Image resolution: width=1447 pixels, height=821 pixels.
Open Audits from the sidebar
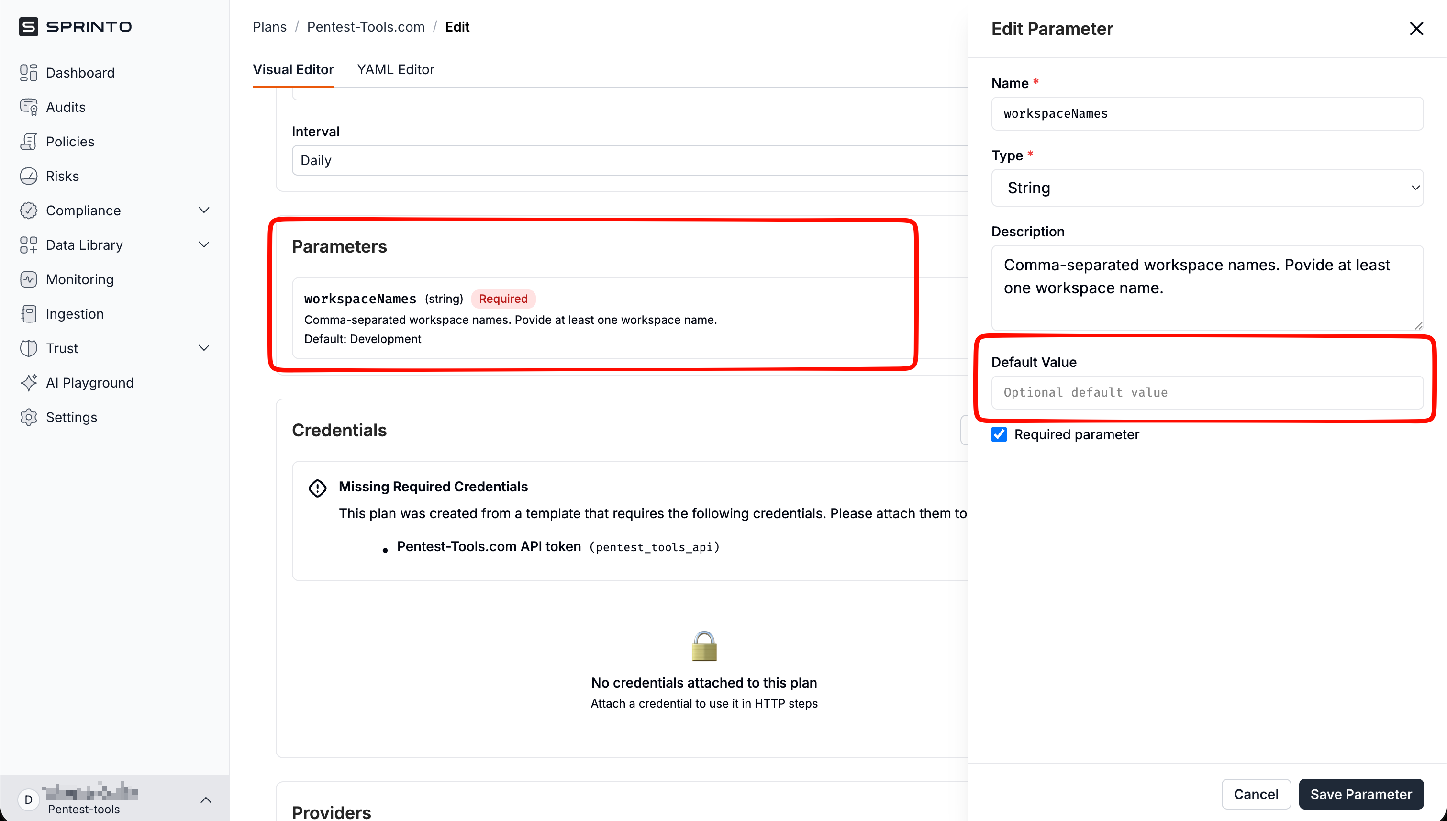click(66, 107)
